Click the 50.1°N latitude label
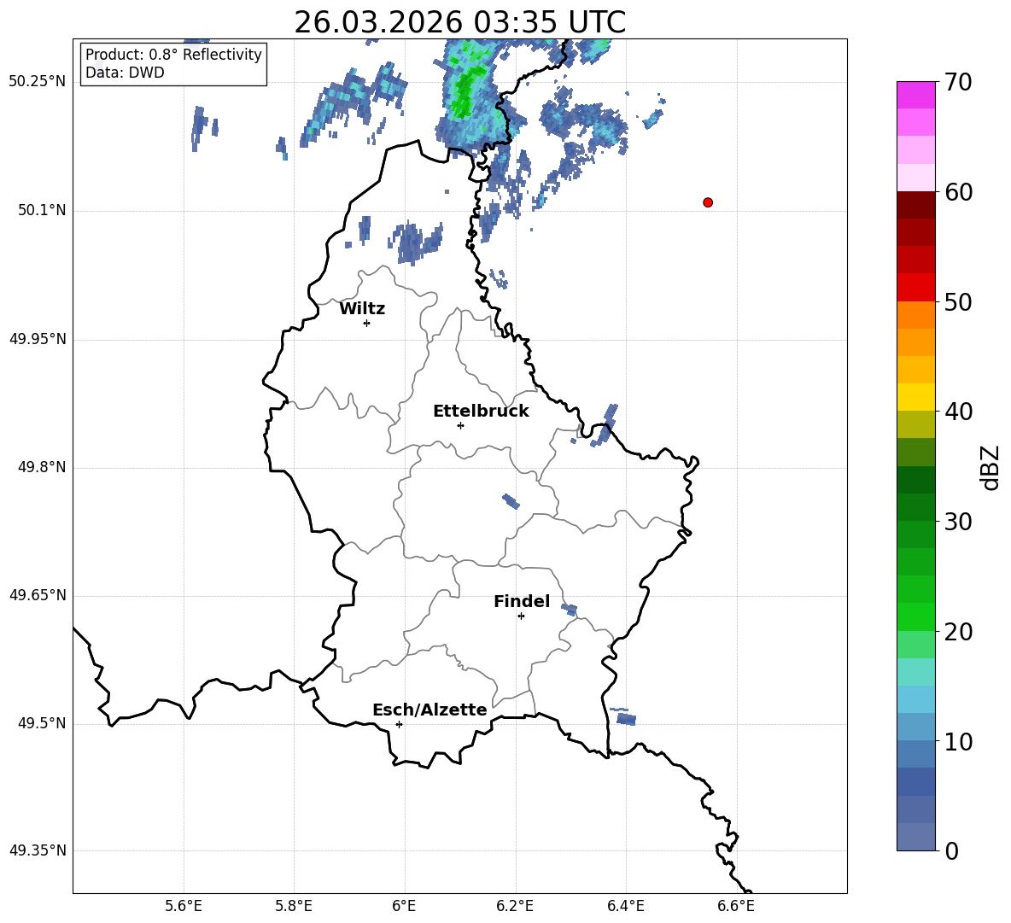This screenshot has height=923, width=1011. tap(42, 210)
